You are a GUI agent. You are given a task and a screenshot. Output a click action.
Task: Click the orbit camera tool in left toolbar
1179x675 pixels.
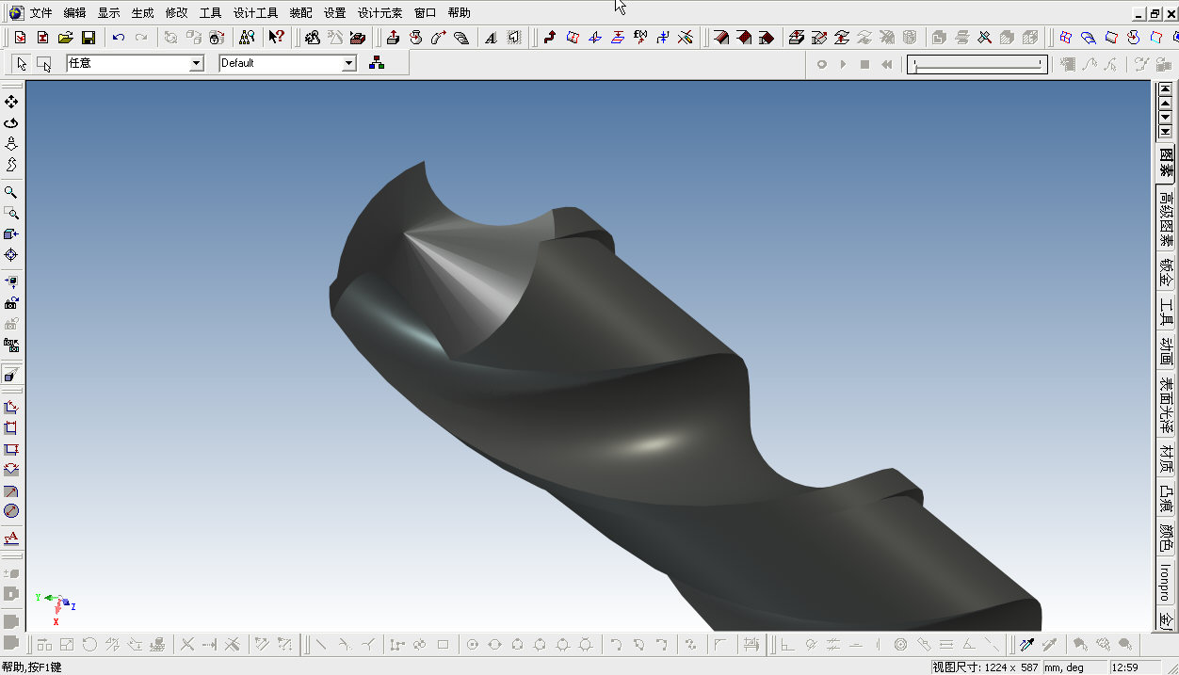pyautogui.click(x=11, y=122)
